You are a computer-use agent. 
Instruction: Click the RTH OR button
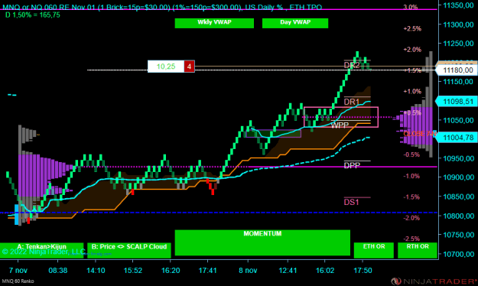coord(418,250)
